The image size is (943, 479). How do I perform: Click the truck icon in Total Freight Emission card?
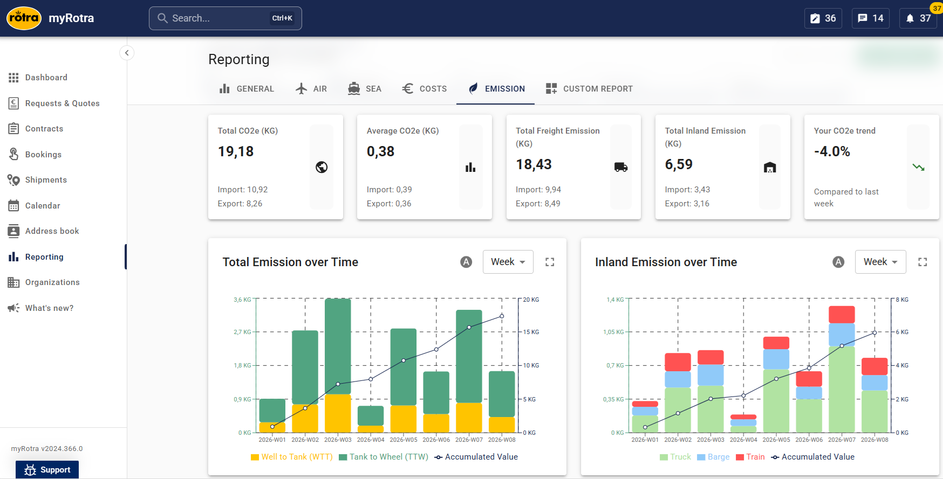point(621,167)
